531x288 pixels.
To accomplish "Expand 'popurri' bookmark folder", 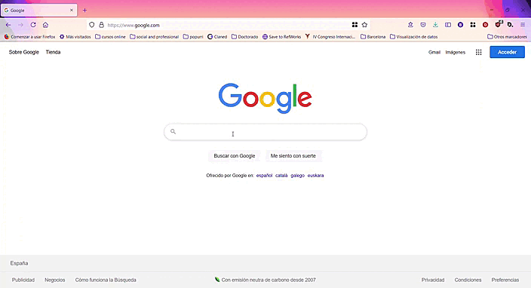I will (193, 36).
